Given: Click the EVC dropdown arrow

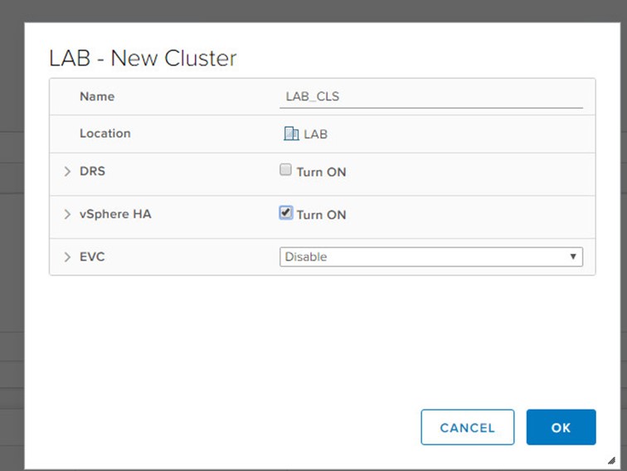Looking at the screenshot, I should tap(572, 257).
